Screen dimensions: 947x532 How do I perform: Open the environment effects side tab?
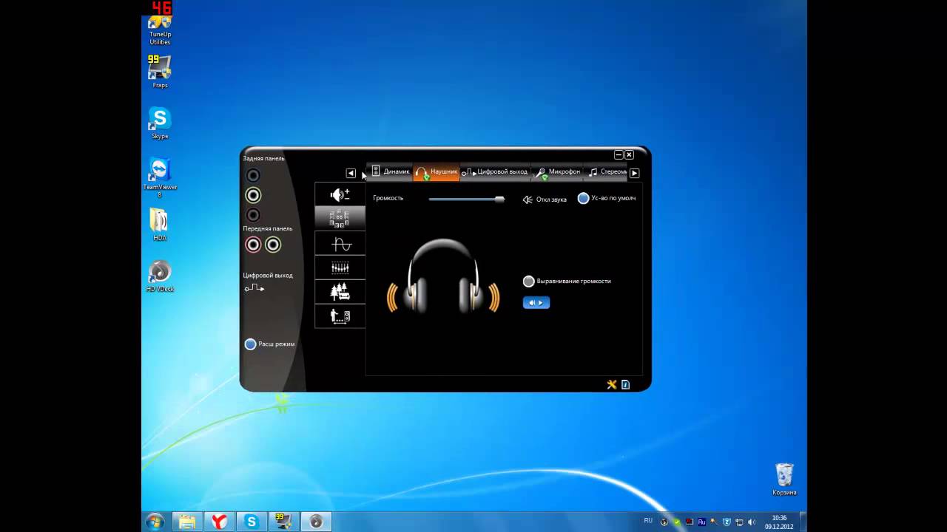tap(340, 292)
